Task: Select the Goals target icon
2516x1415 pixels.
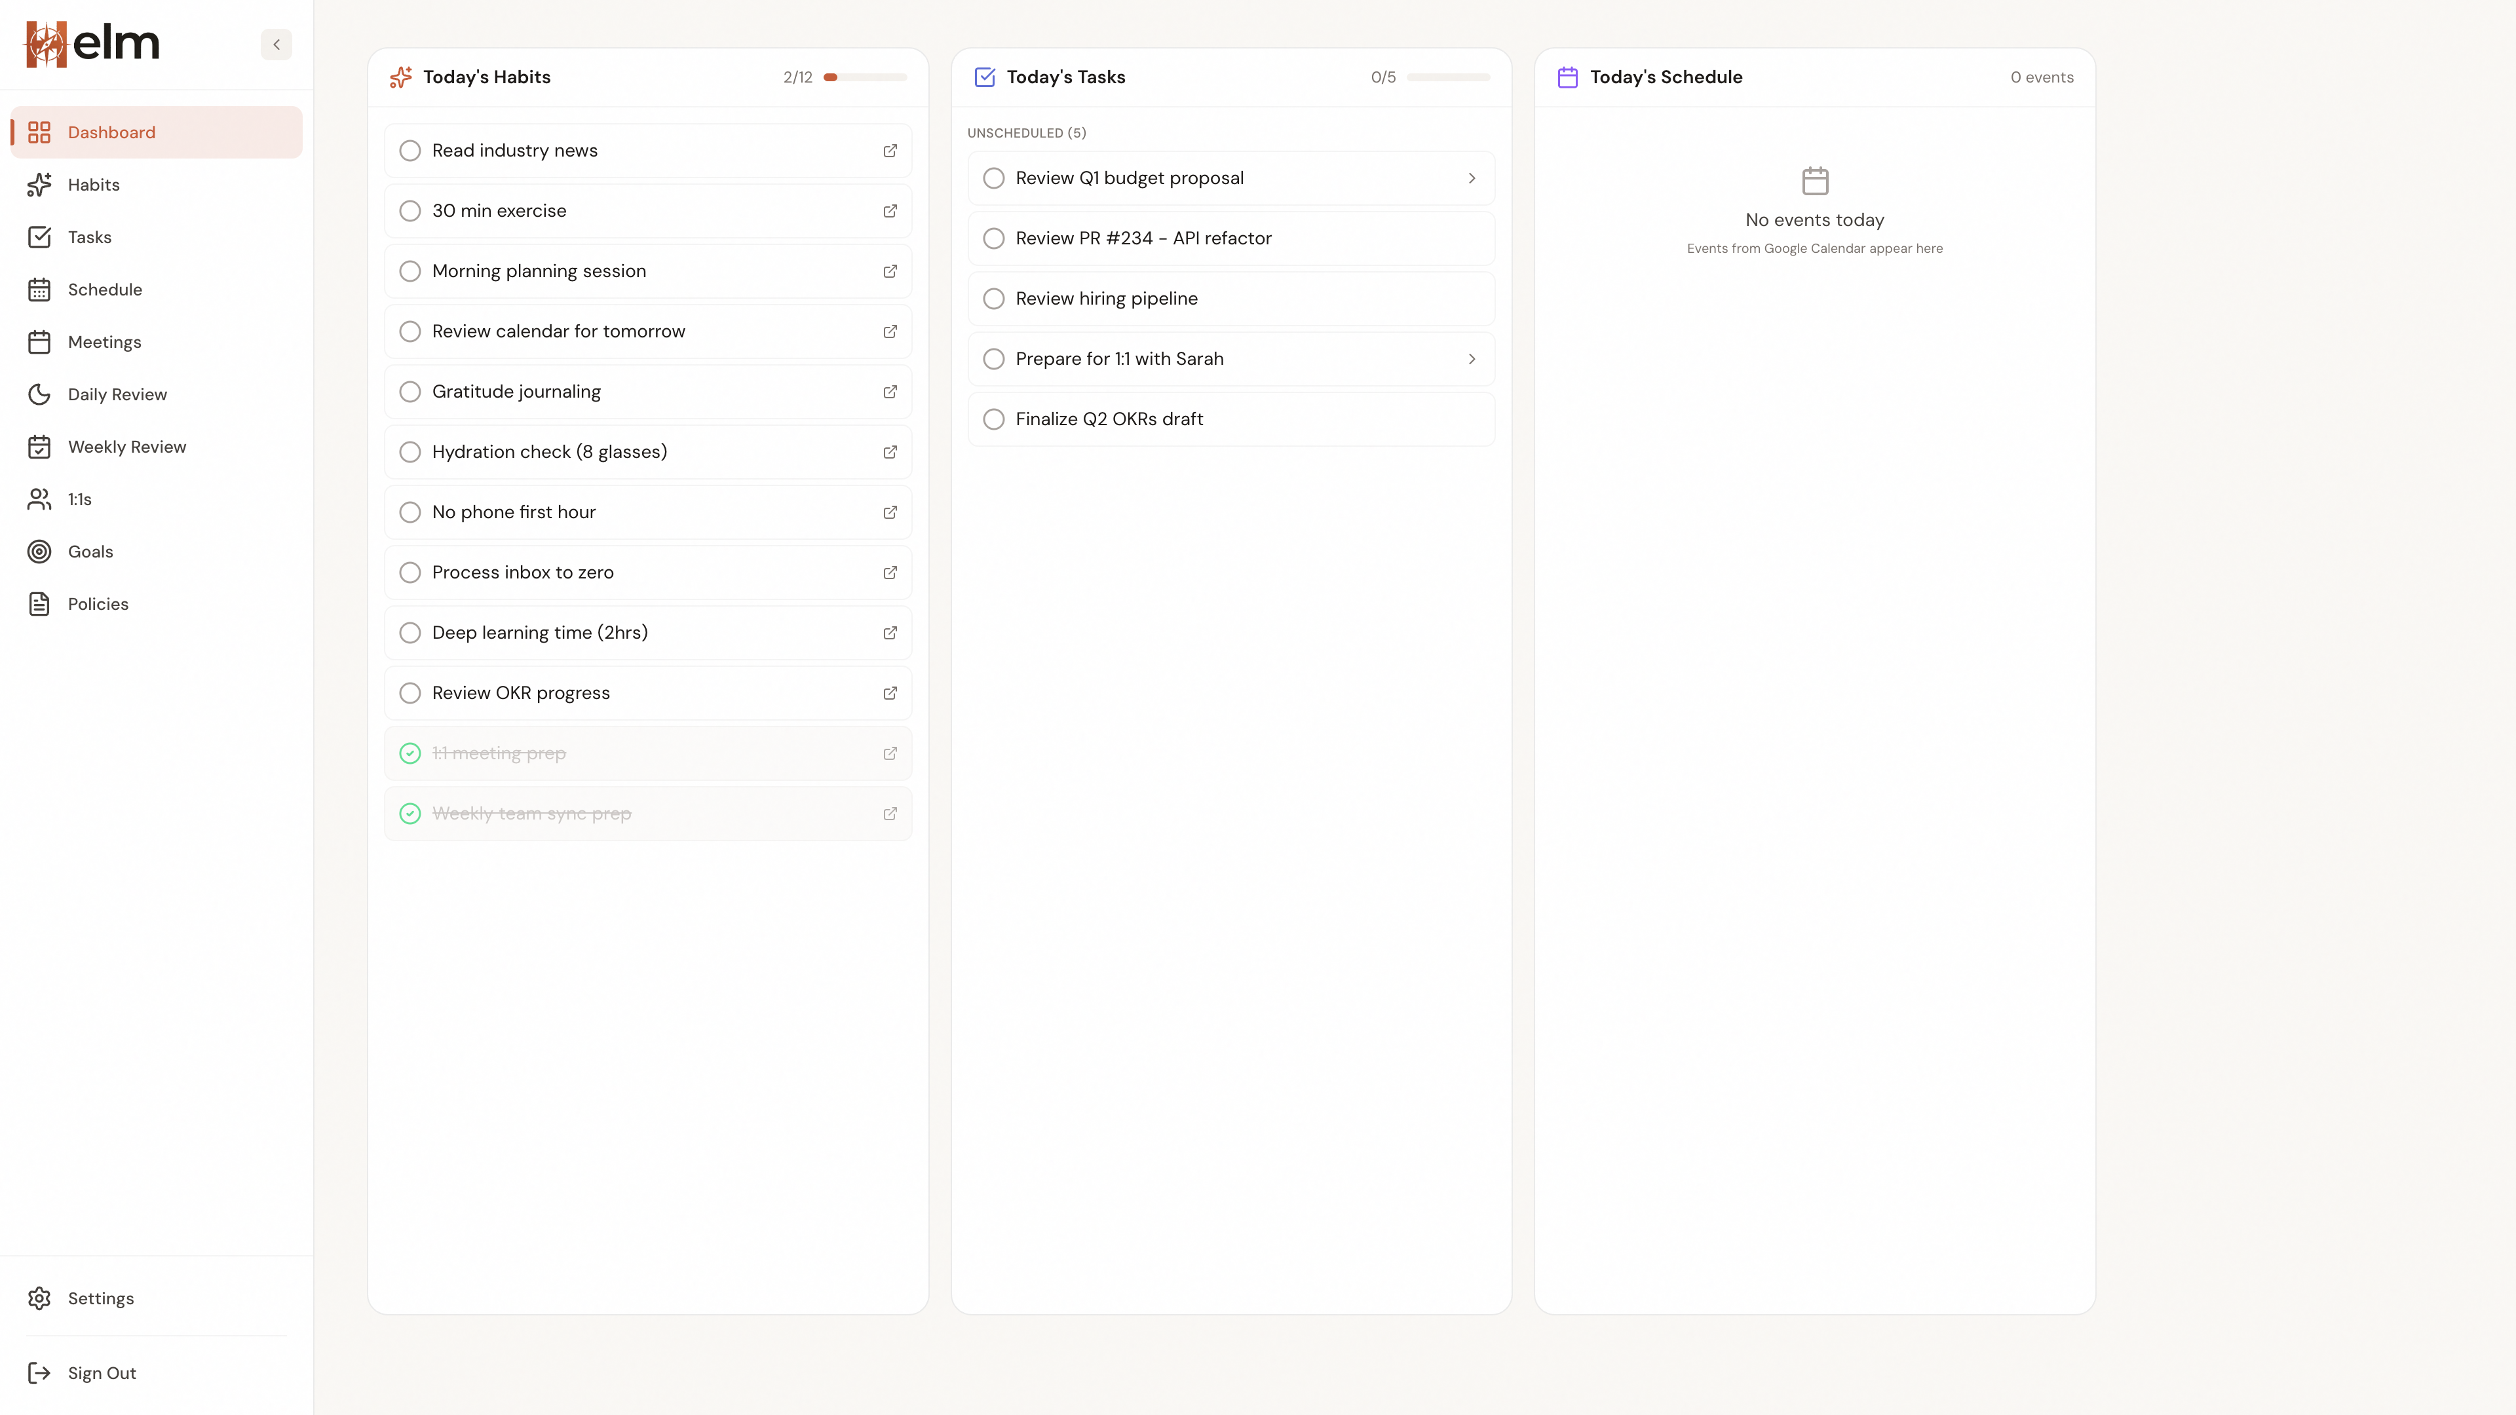Action: click(39, 551)
